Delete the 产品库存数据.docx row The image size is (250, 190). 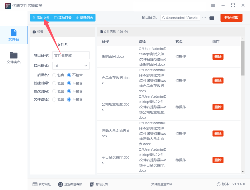coord(218,80)
